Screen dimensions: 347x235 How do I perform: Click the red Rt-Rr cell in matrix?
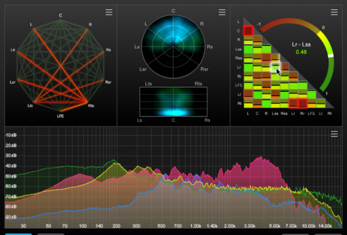pyautogui.click(x=303, y=103)
